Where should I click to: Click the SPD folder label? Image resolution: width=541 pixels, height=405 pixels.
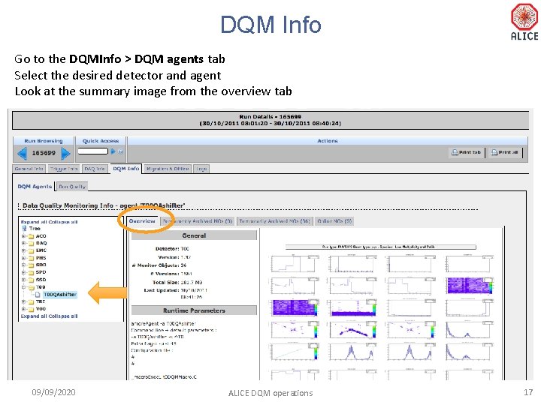pos(41,272)
